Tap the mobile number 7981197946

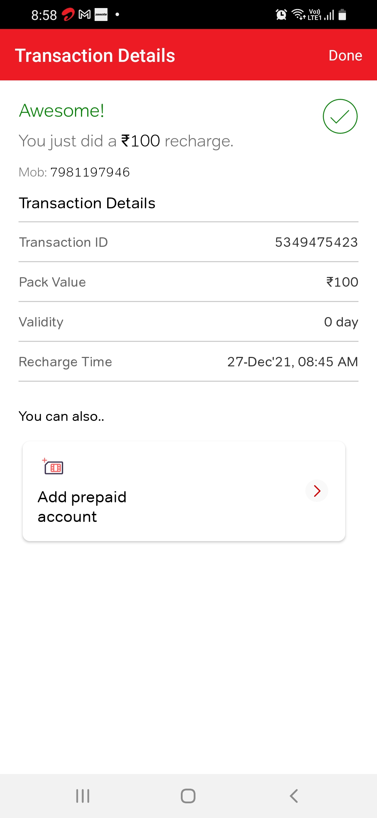[90, 172]
